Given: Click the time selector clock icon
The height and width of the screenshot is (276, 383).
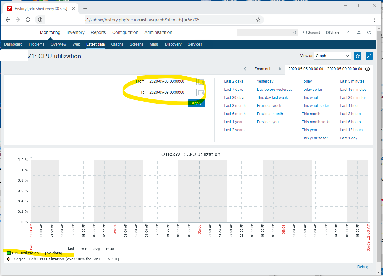Looking at the screenshot, I should pyautogui.click(x=367, y=69).
